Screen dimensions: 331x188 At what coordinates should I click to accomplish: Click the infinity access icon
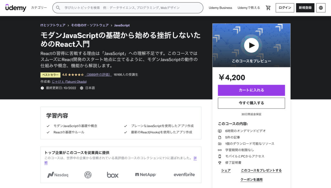point(220,150)
